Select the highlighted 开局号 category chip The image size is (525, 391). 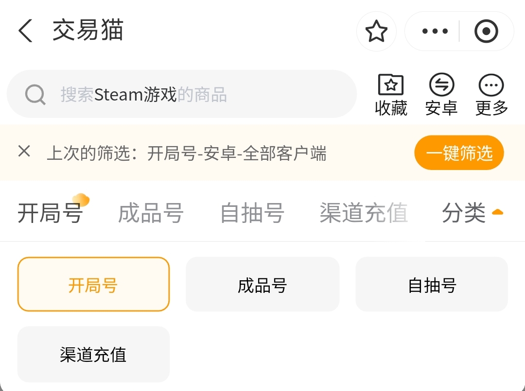[93, 285]
